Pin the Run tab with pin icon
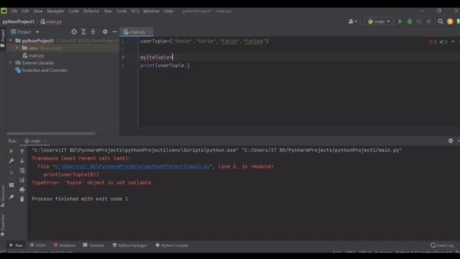Image resolution: width=460 pixels, height=259 pixels. coord(11,197)
